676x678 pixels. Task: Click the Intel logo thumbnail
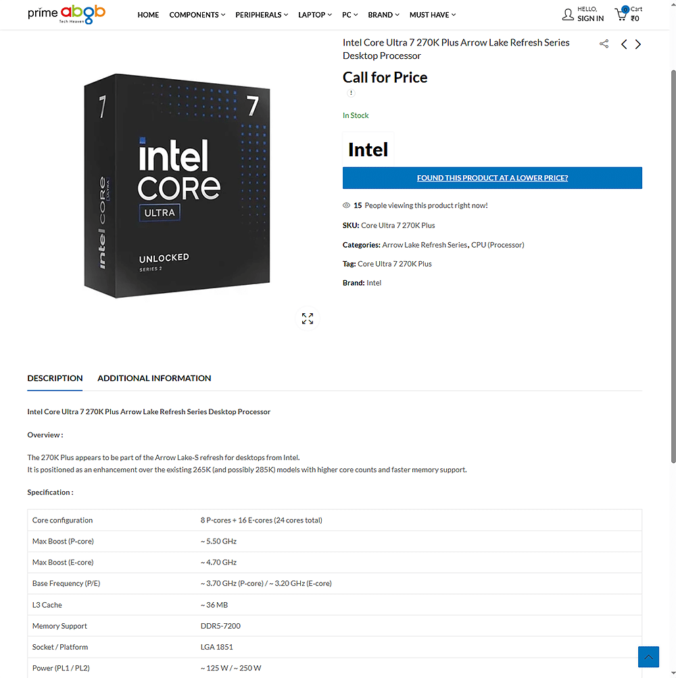[x=368, y=148]
